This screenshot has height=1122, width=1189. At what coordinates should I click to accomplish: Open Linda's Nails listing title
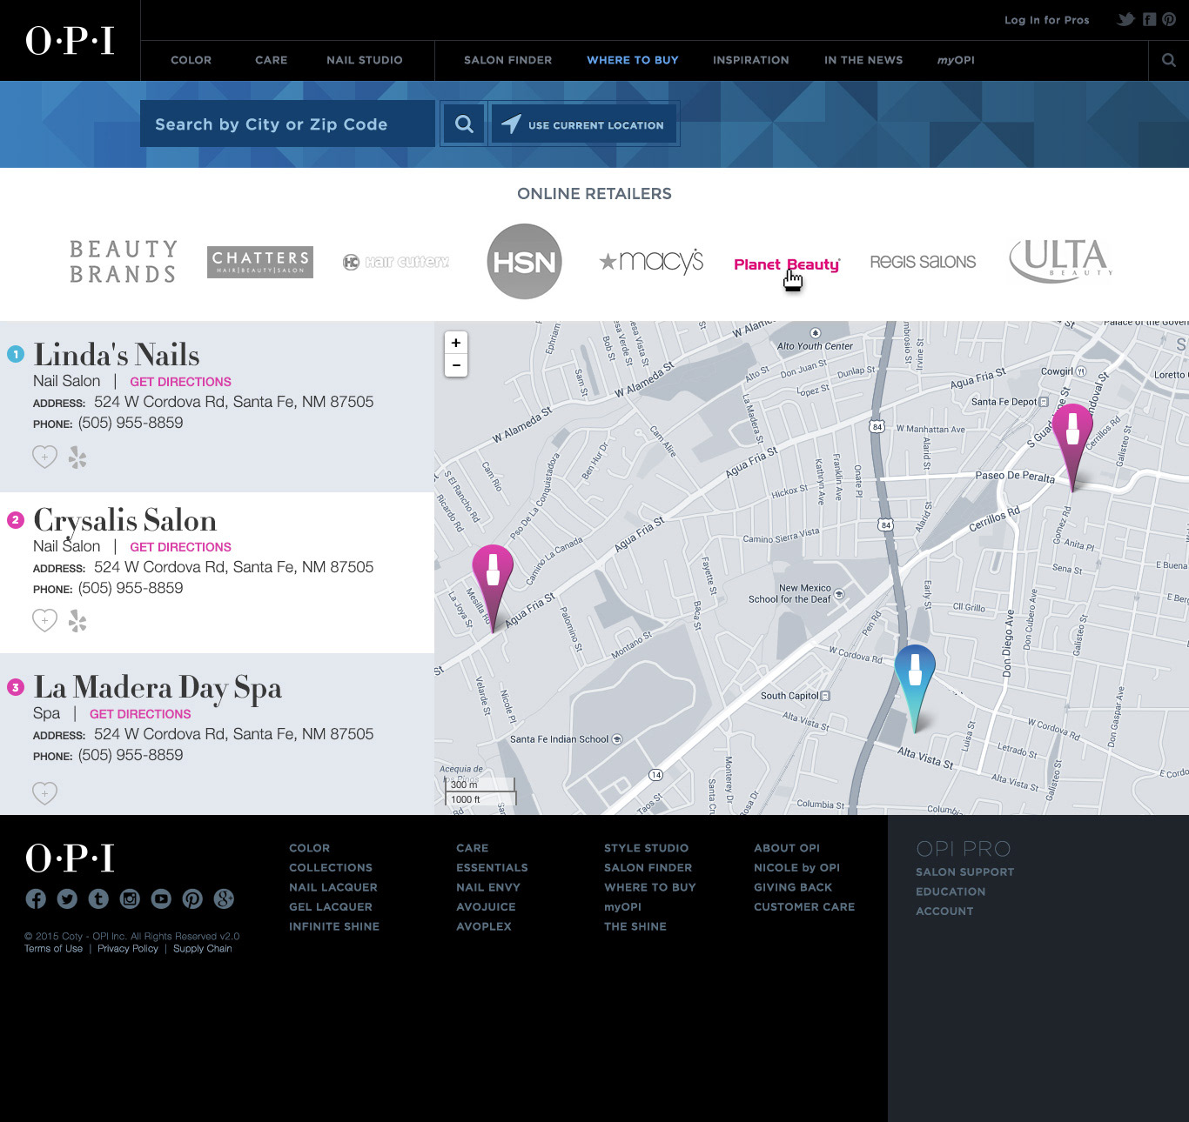tap(117, 355)
